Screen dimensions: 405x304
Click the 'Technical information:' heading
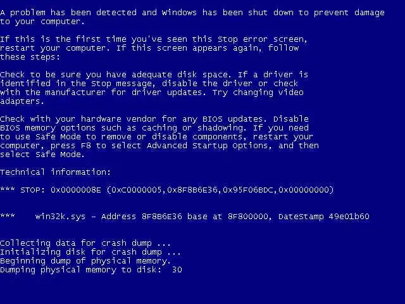(55, 172)
